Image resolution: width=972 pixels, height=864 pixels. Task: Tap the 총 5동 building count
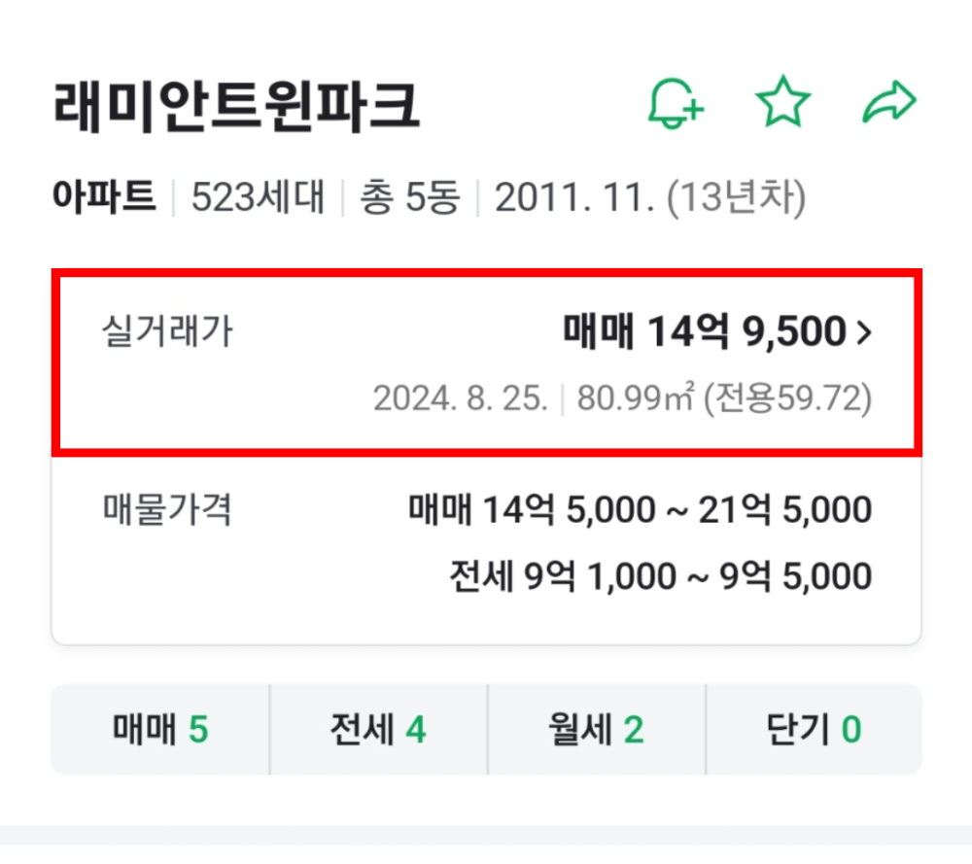coord(409,198)
